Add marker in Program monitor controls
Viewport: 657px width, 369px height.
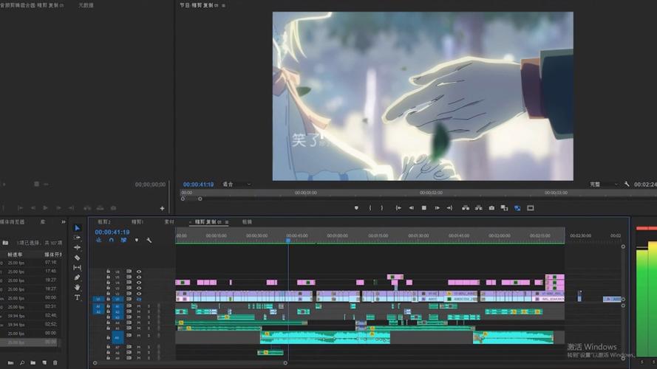point(356,208)
